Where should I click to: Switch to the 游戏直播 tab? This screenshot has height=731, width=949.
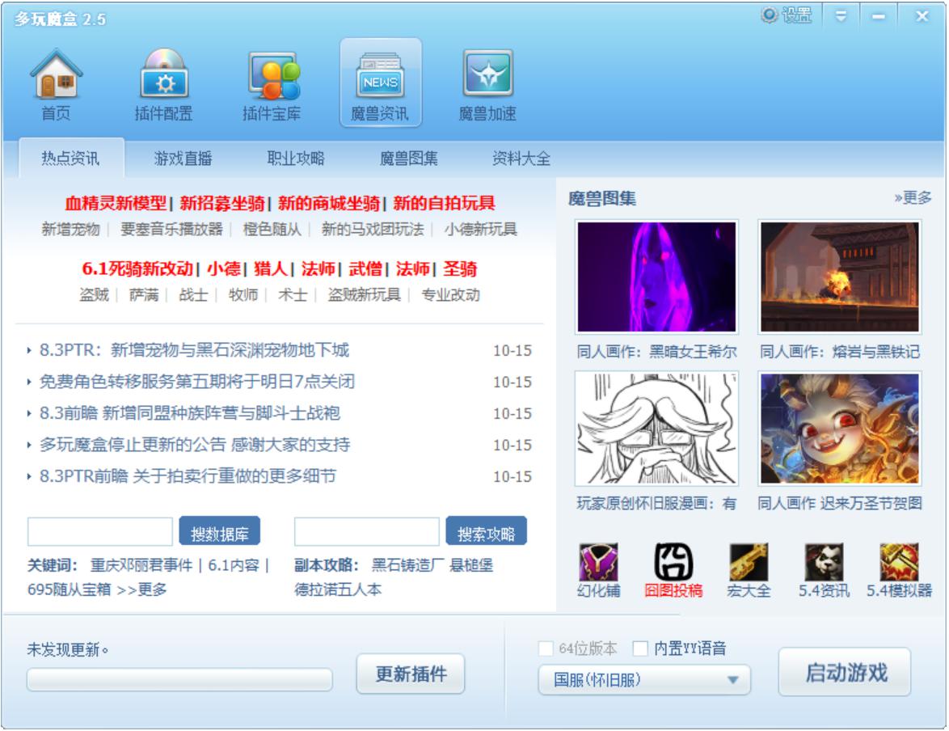pos(183,158)
